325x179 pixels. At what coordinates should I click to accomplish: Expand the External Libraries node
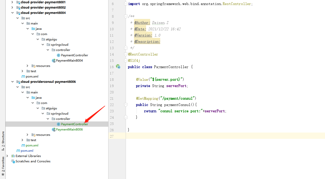tap(7, 156)
